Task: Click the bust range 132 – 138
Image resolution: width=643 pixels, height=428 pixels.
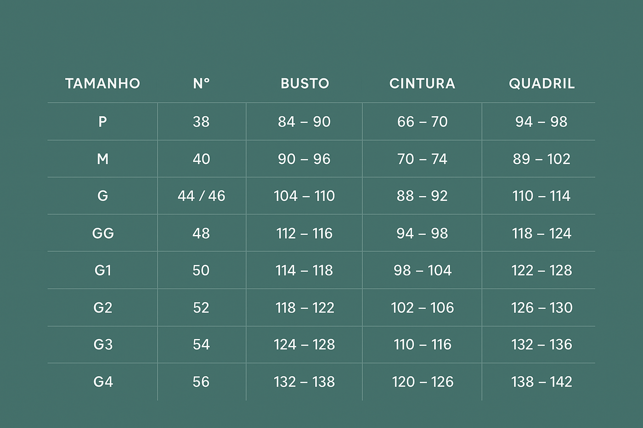Action: [304, 382]
